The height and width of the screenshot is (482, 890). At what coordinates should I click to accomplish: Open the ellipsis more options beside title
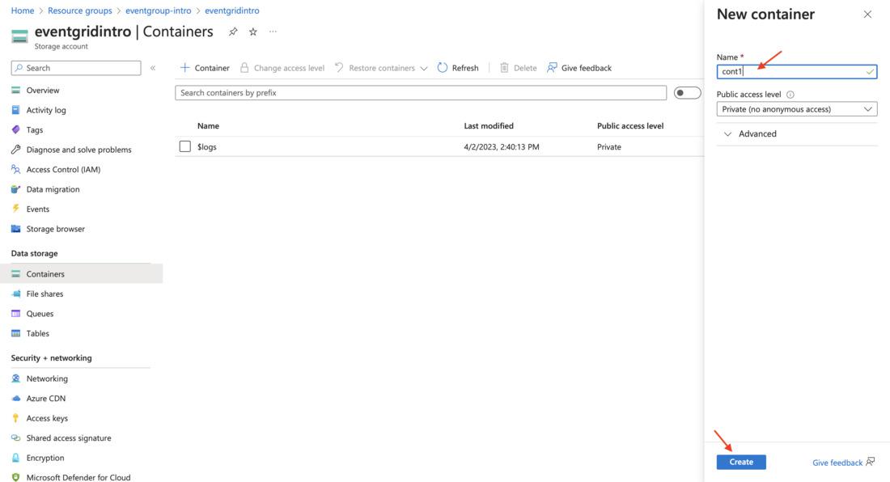[273, 32]
